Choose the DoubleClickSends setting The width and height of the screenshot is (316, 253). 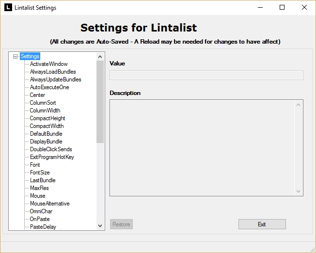click(x=51, y=149)
